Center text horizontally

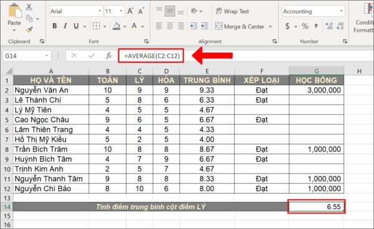pyautogui.click(x=170, y=26)
